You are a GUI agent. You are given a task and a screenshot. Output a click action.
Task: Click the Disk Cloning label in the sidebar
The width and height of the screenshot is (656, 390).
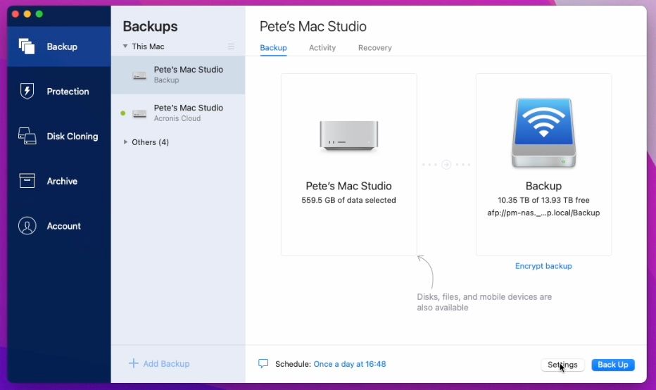72,136
